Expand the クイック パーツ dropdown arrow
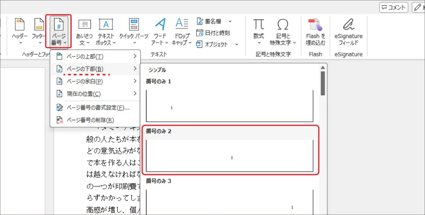 coord(134,43)
